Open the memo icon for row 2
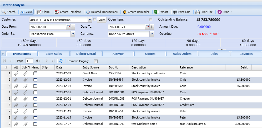The image size is (262, 128). [35, 80]
